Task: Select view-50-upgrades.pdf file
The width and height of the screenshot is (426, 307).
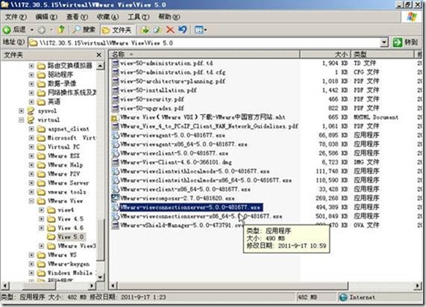Action: [152, 108]
